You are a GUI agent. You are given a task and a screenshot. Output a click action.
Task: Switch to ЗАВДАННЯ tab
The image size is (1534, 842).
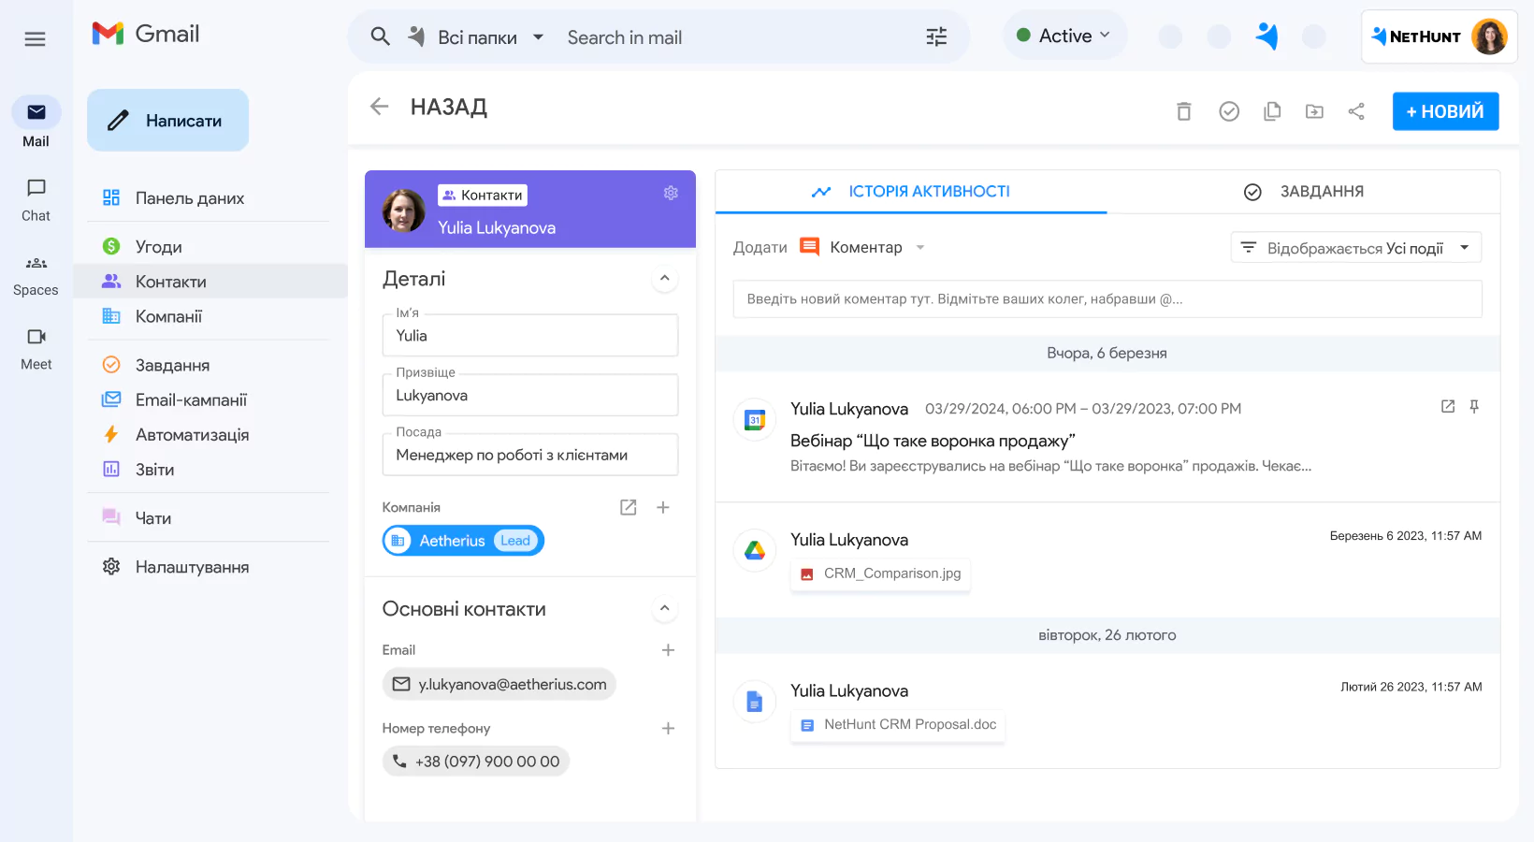point(1304,192)
